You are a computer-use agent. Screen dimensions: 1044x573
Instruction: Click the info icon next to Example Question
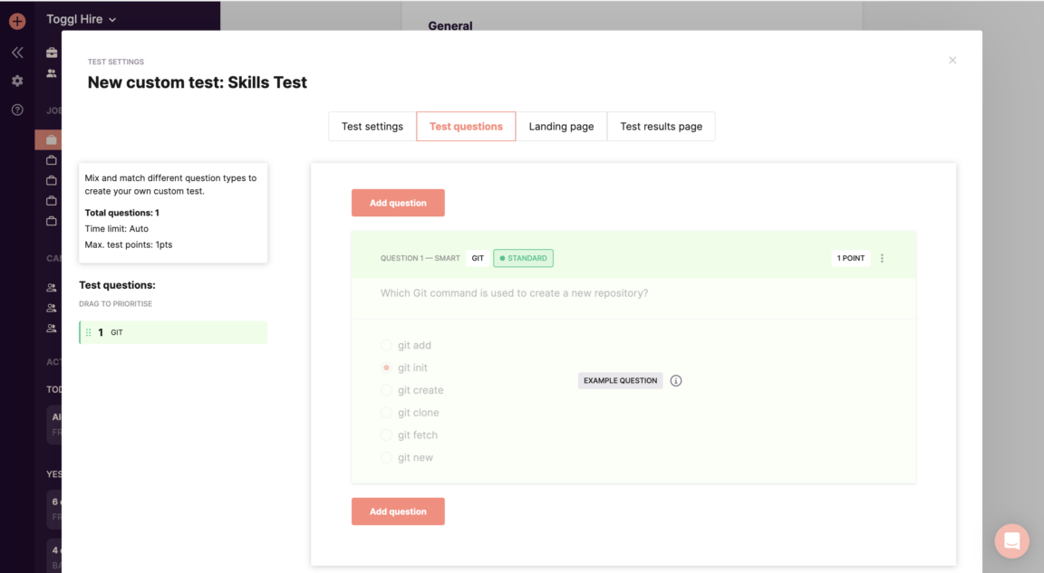(676, 380)
